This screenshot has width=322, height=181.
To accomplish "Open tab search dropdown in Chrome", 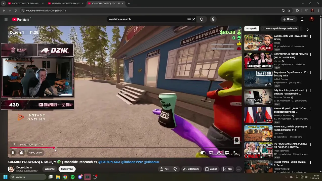I will click(3, 4).
